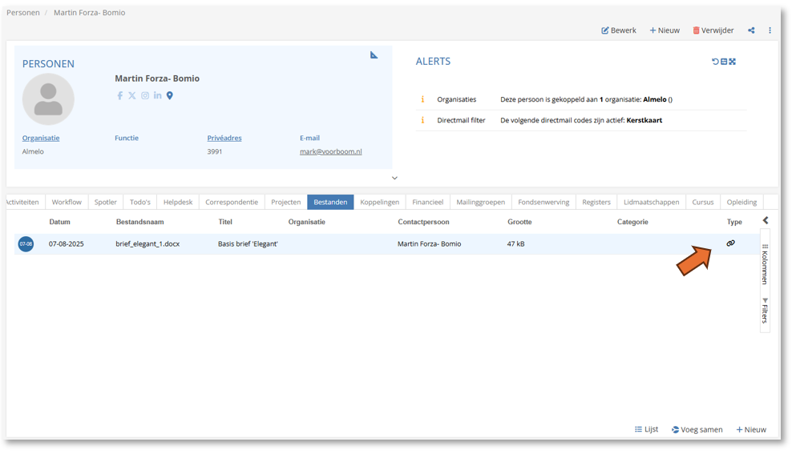This screenshot has width=796, height=454.
Task: Select the brief_elegant_1.docx file row
Action: pyautogui.click(x=147, y=243)
